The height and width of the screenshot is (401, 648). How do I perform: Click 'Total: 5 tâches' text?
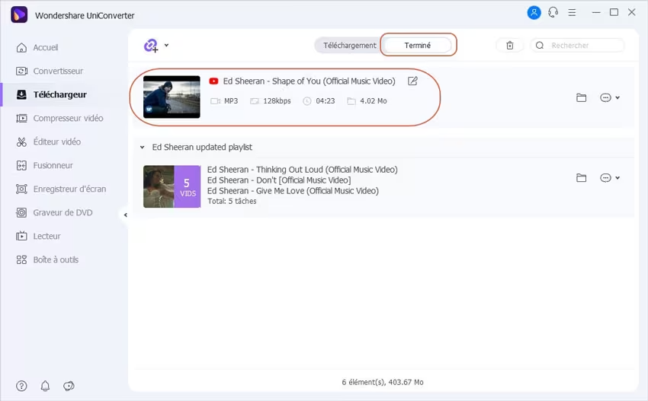tap(232, 202)
